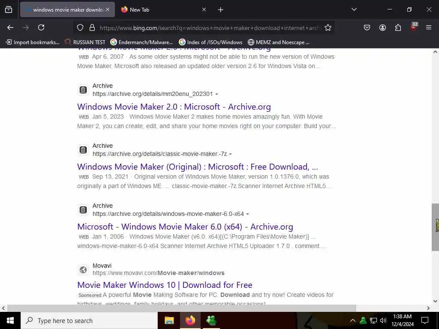Viewport: 439px width, 329px height.
Task: Close the windows movie maker tab
Action: tap(108, 9)
